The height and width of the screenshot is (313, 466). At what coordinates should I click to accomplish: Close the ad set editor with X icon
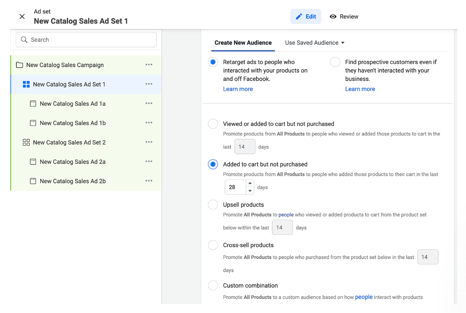(x=22, y=16)
